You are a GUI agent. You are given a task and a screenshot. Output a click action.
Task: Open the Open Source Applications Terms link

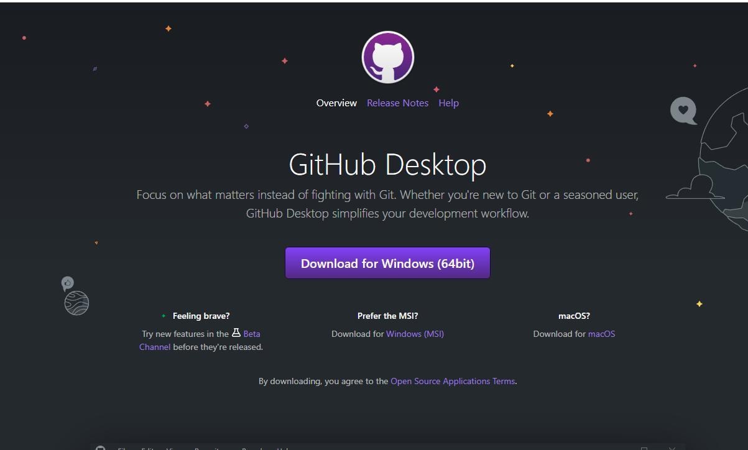point(453,381)
